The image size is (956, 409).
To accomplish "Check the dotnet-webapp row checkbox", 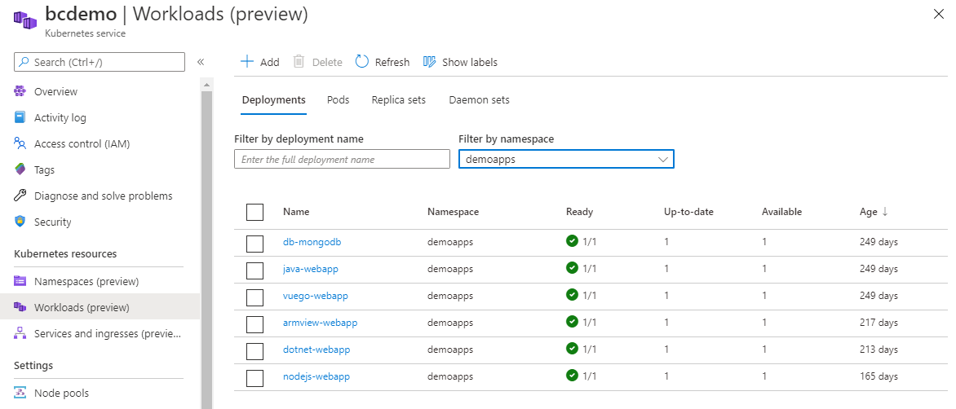I will point(254,350).
